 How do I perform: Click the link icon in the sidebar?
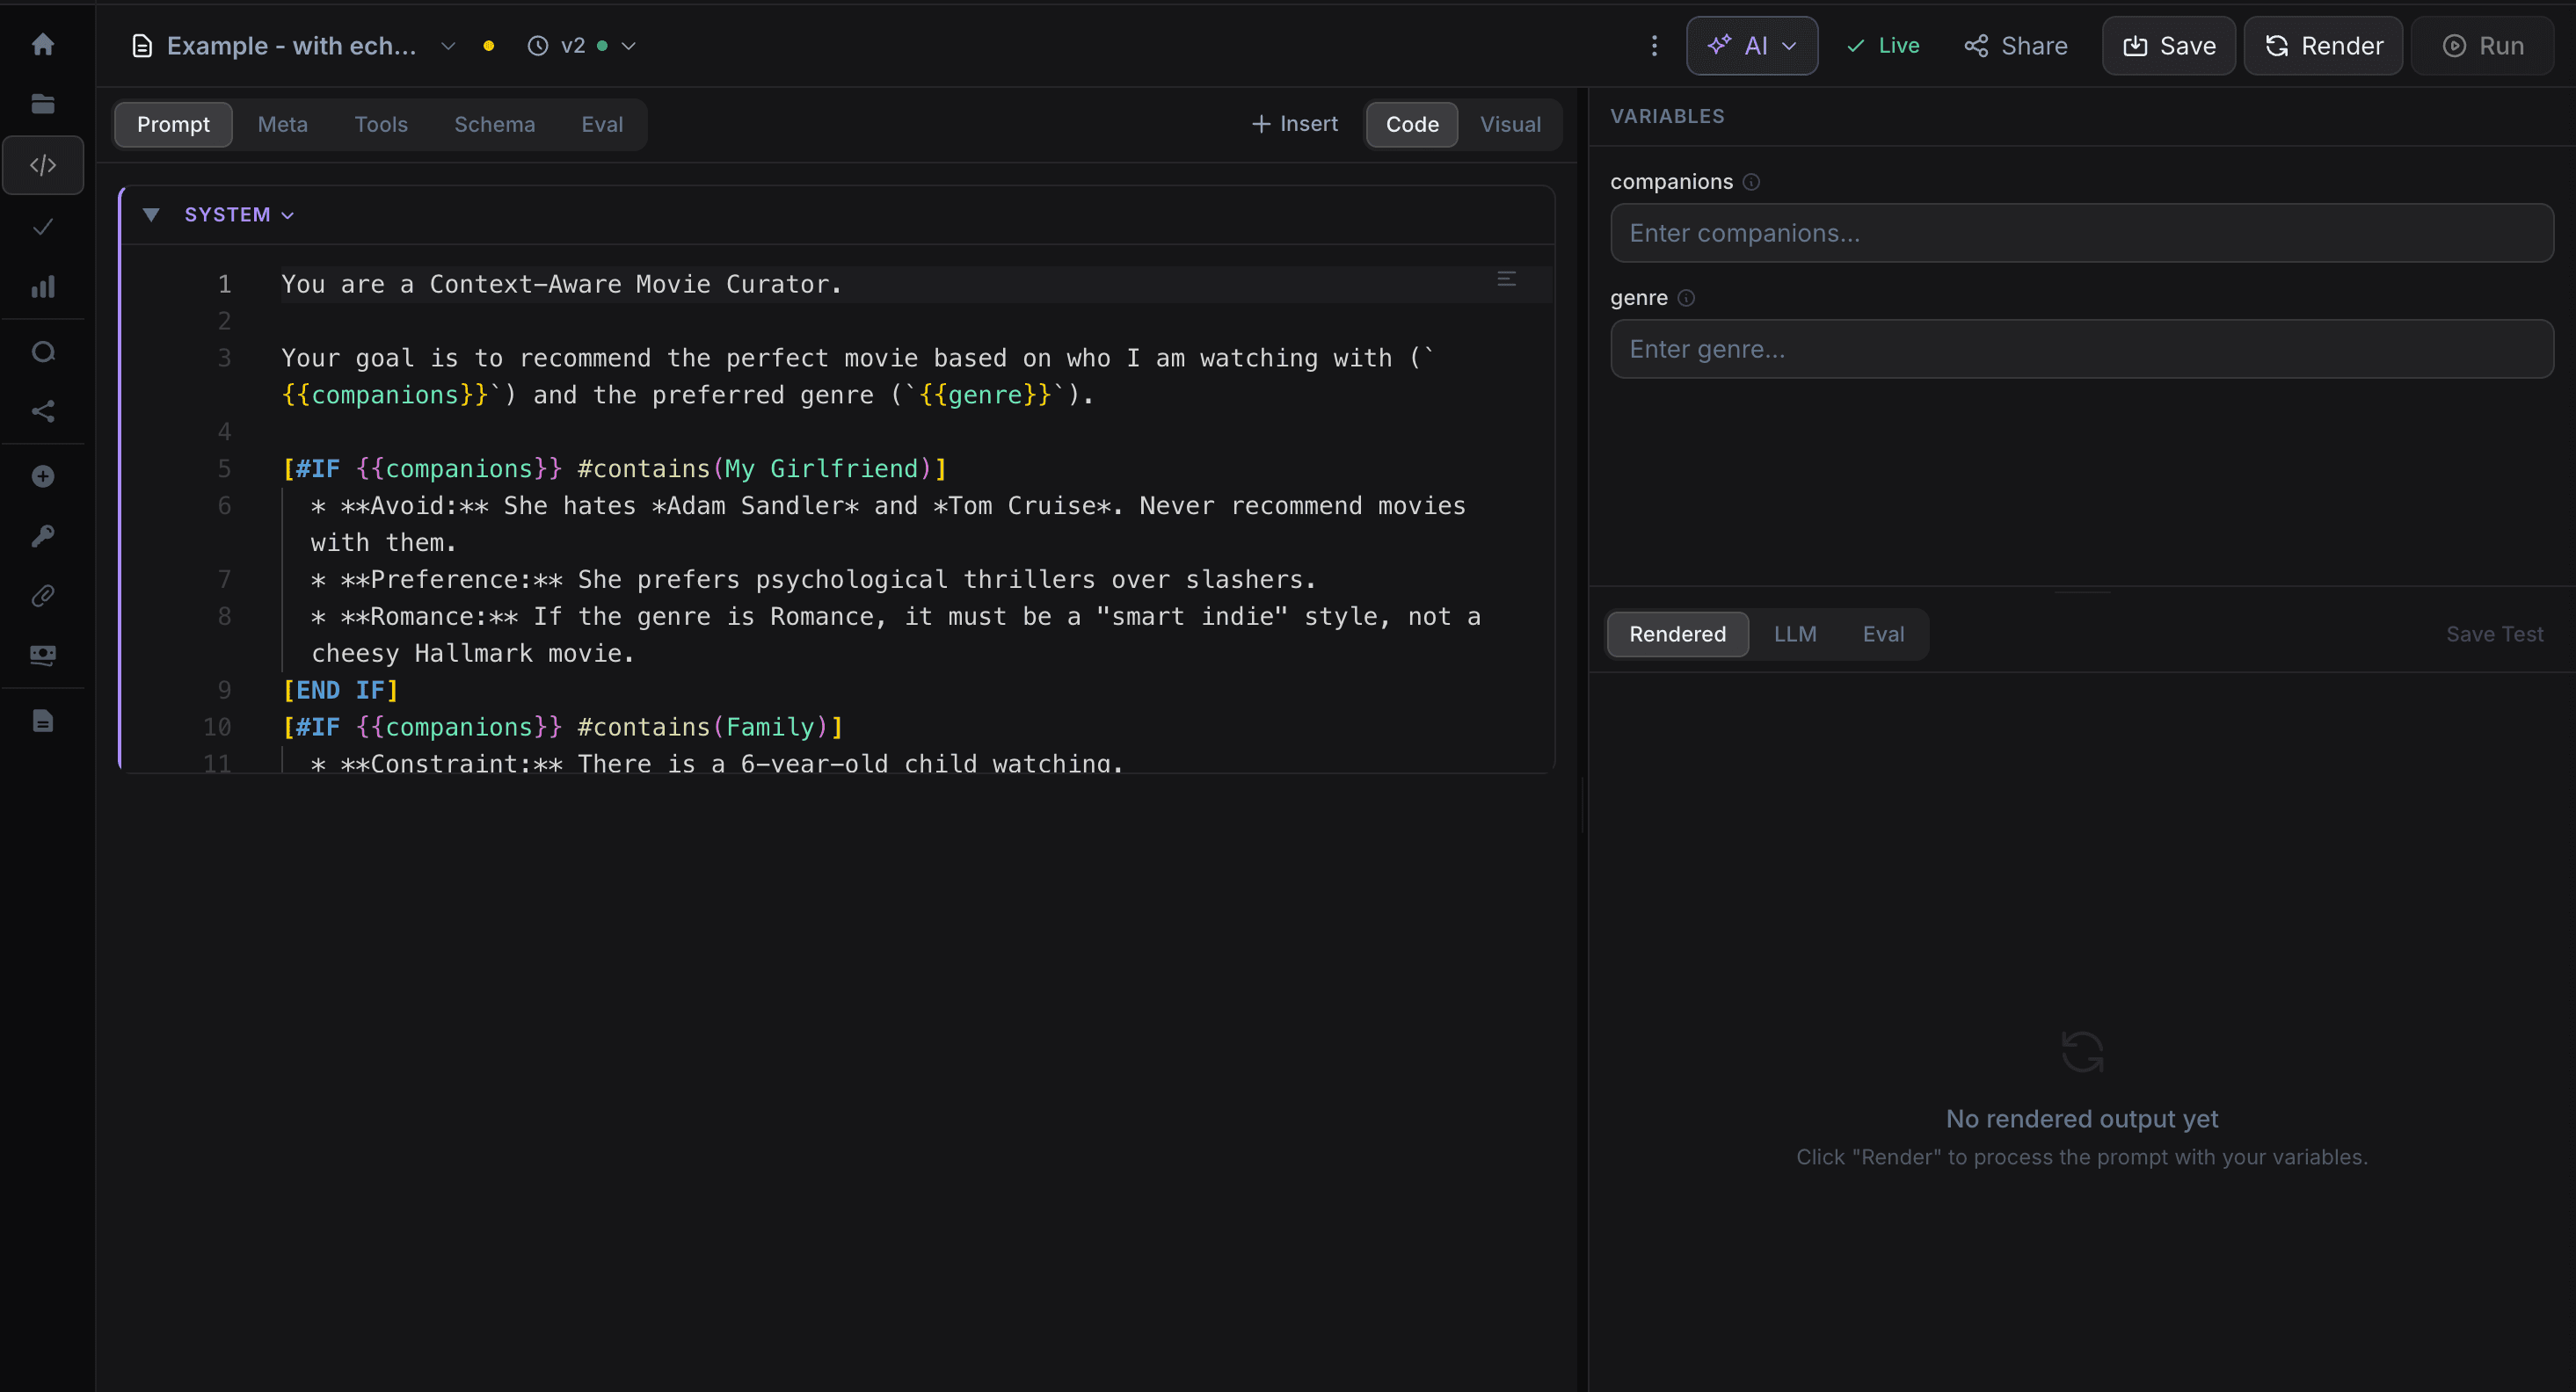[x=43, y=596]
